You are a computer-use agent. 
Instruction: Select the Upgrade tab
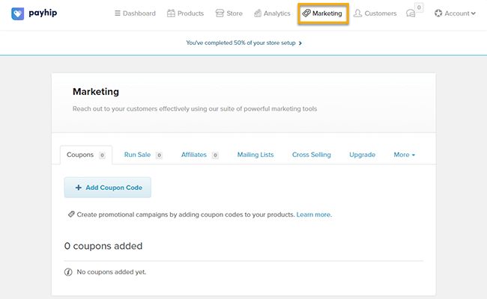[x=362, y=155]
